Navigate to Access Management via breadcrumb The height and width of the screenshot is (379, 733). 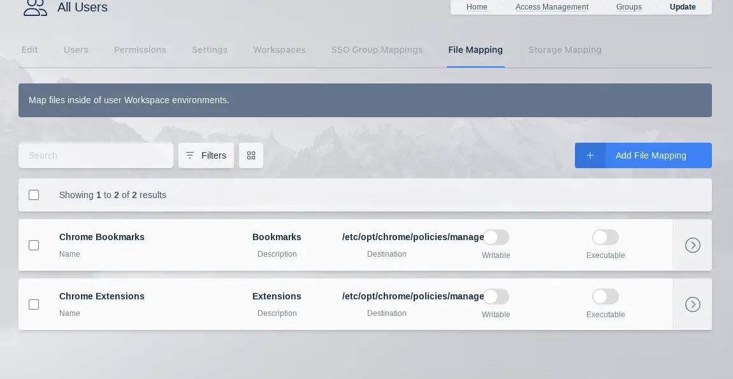[x=552, y=7]
